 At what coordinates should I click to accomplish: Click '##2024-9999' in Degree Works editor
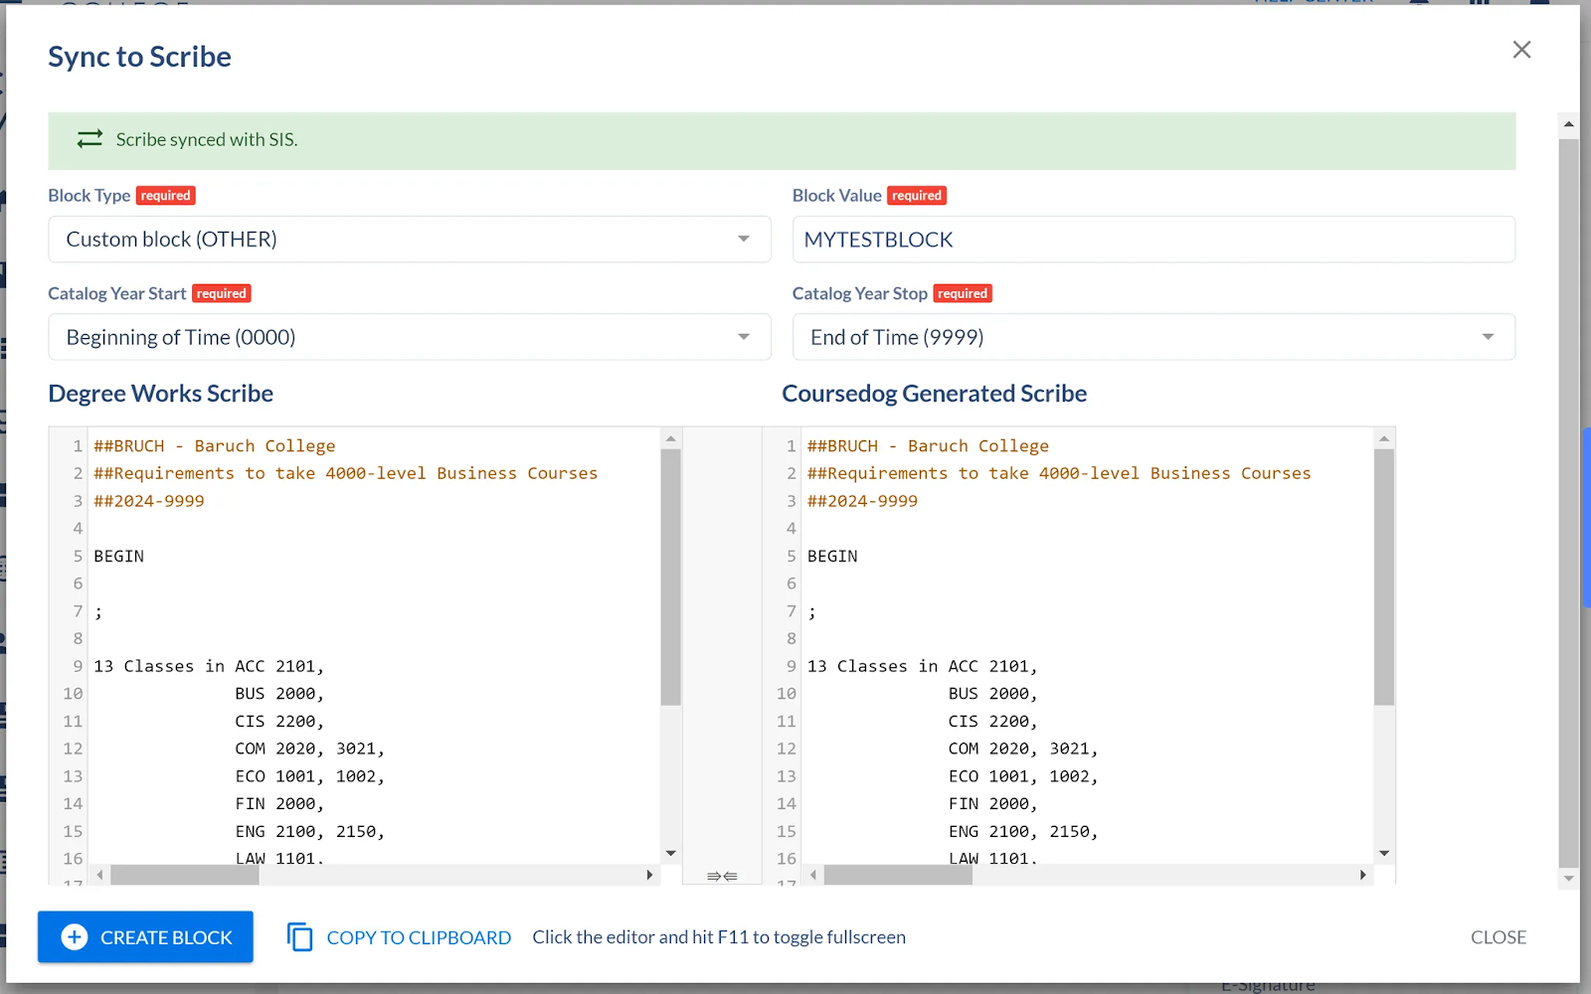(x=149, y=501)
